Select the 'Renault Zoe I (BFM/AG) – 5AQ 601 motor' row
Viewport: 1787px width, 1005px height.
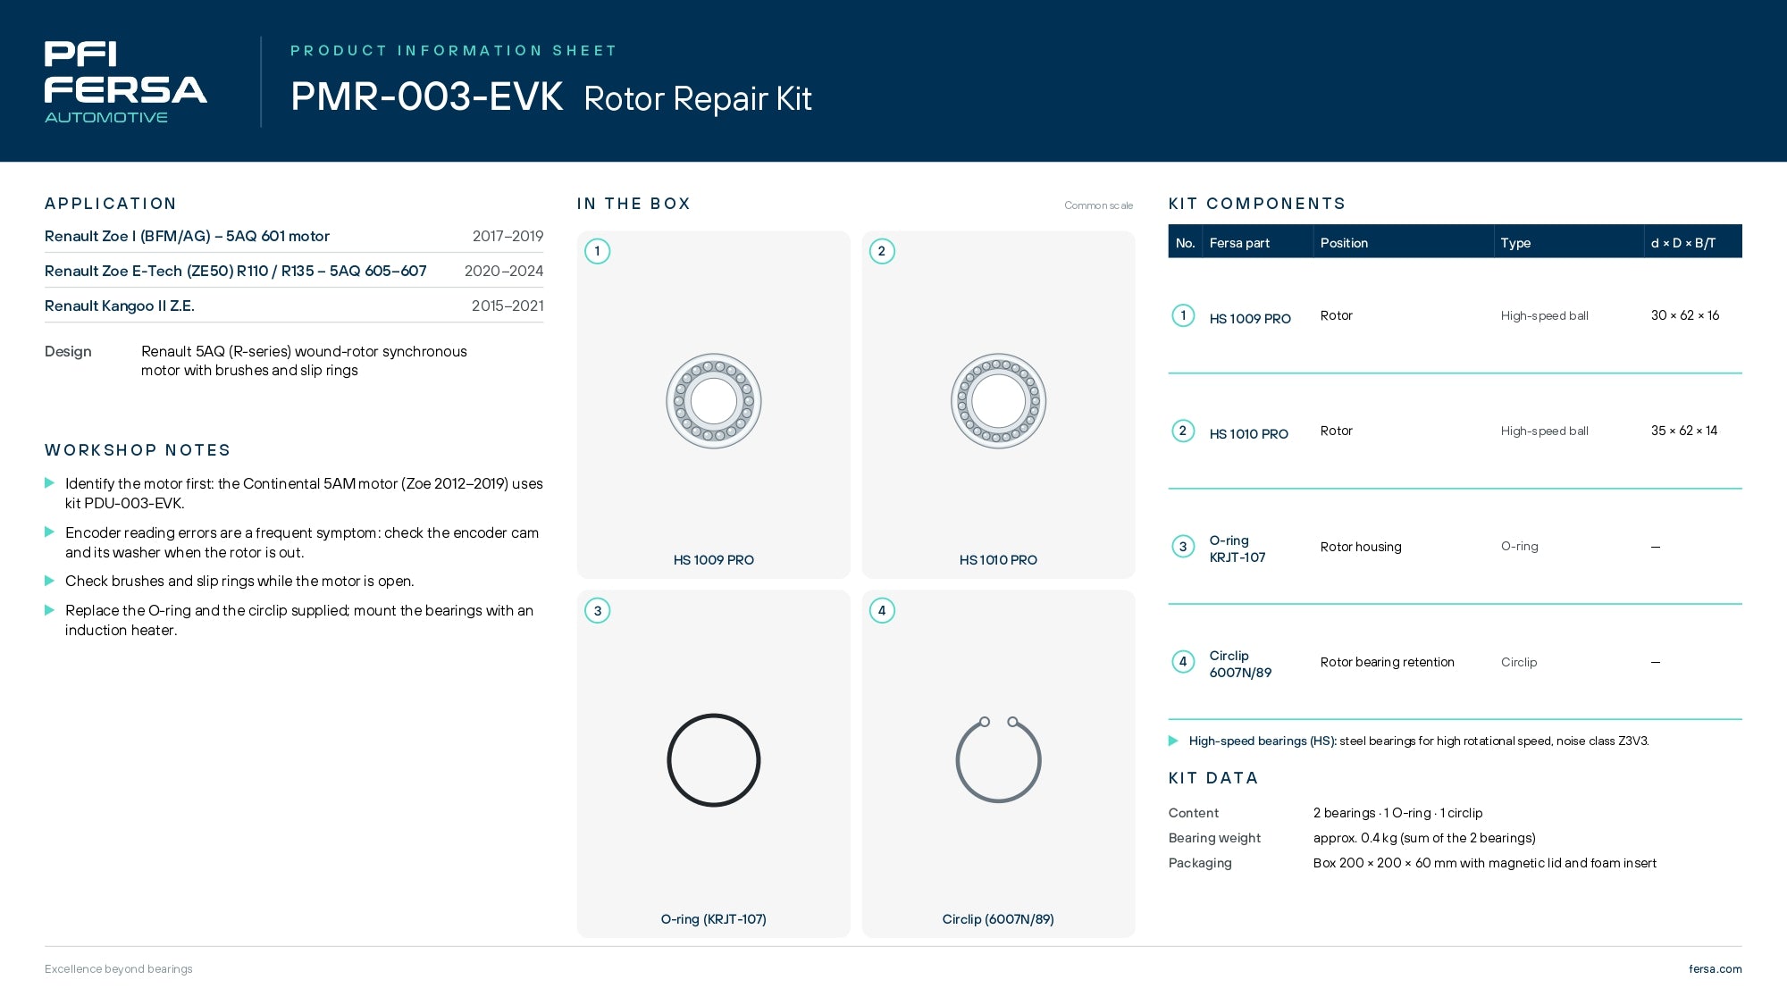tap(294, 236)
